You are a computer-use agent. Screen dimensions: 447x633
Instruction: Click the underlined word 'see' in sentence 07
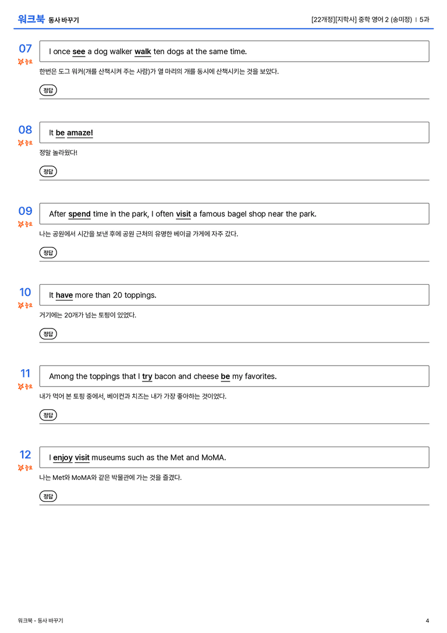pos(79,52)
